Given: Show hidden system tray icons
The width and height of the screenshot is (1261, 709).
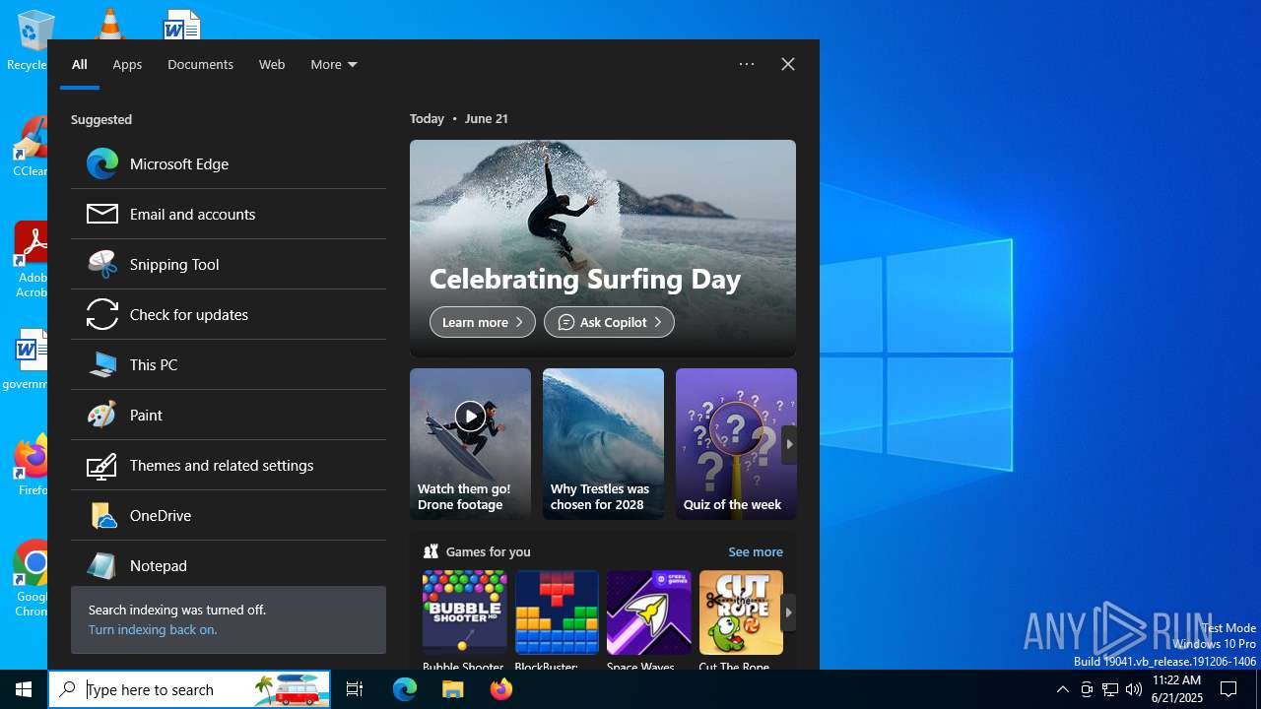Looking at the screenshot, I should click(1062, 689).
